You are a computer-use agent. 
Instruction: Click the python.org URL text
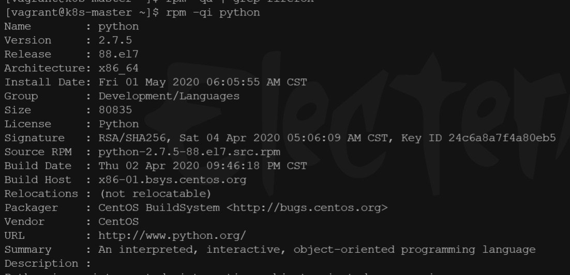[x=172, y=236]
